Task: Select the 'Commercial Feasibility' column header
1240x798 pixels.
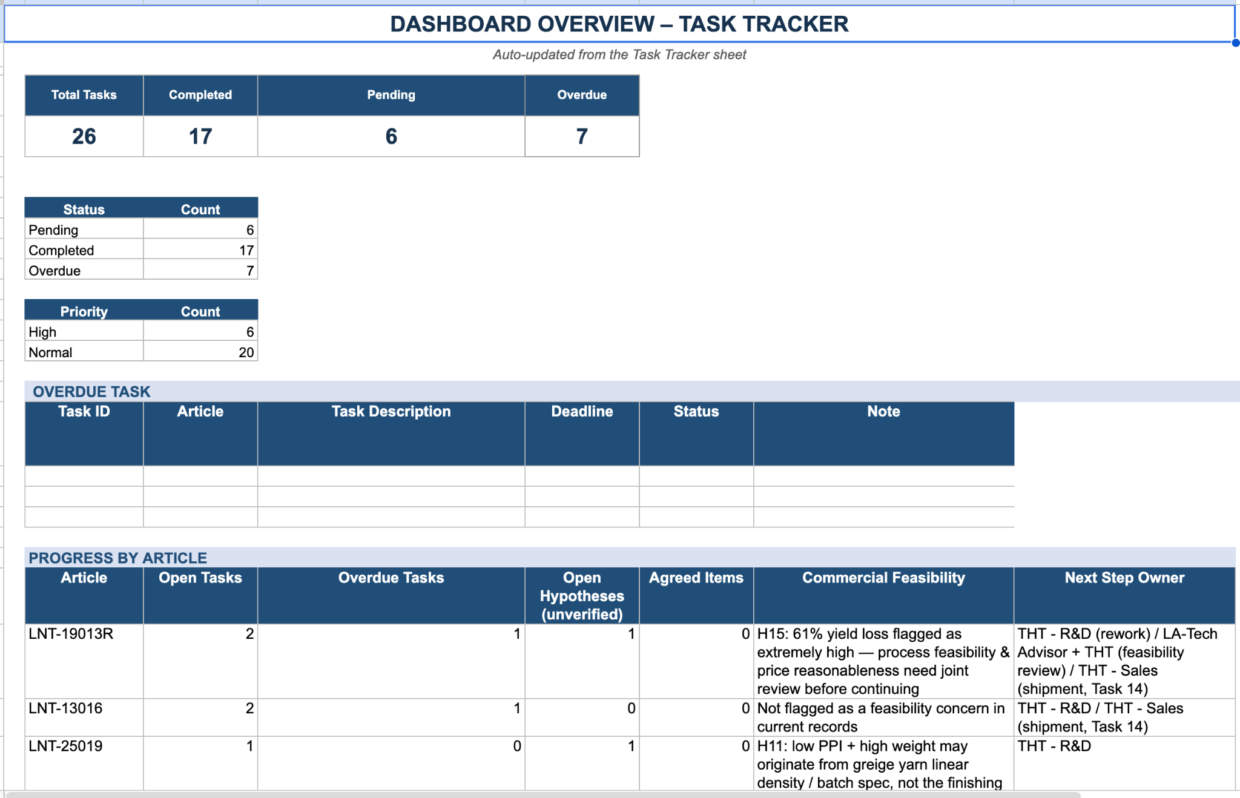Action: [x=884, y=596]
